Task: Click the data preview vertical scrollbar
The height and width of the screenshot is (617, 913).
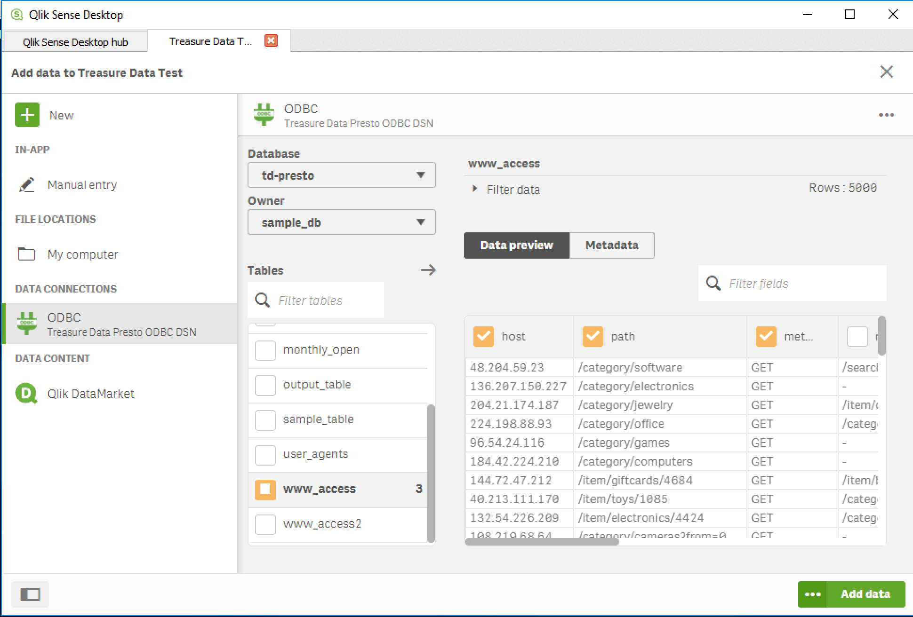Action: 882,336
